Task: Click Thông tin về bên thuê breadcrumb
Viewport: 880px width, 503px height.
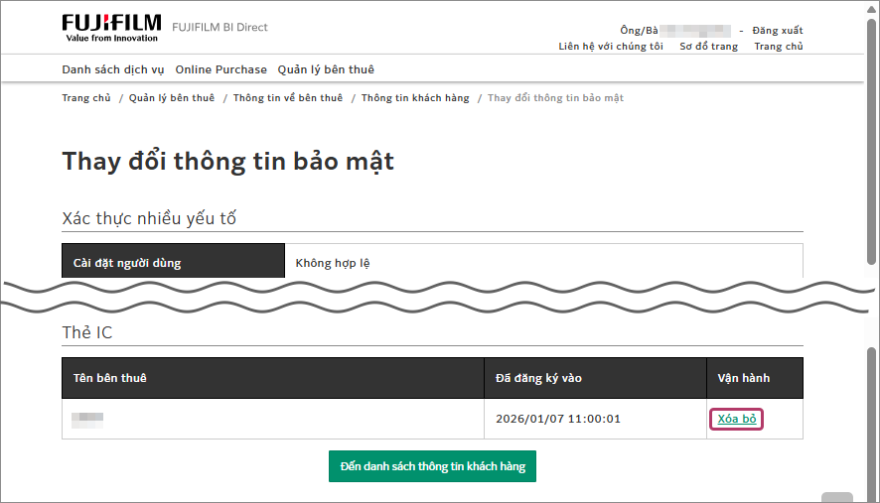Action: point(288,98)
